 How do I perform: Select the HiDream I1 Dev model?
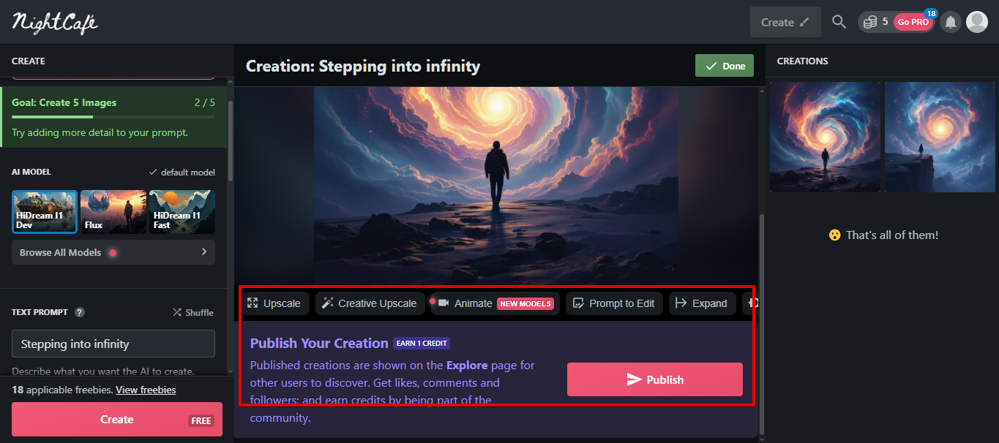(x=45, y=211)
